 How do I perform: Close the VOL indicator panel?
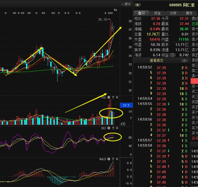[117, 97]
